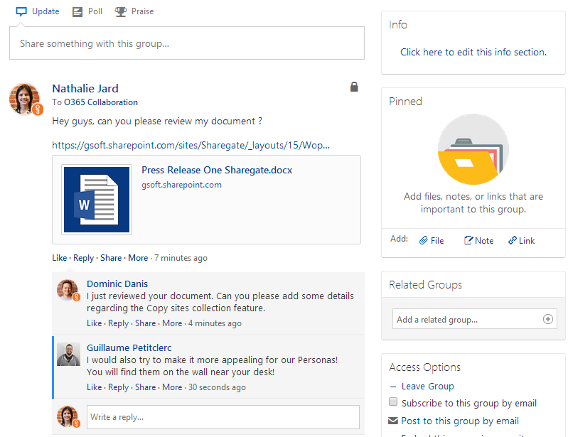The height and width of the screenshot is (437, 568).
Task: Reply to Guillaume Petitclerc's comment
Action: pos(119,387)
